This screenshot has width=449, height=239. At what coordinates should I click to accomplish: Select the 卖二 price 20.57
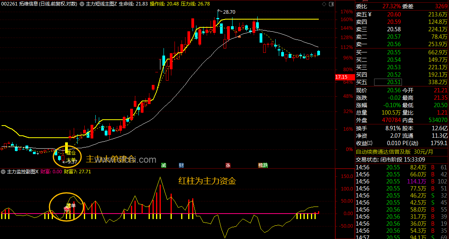tap(394, 36)
